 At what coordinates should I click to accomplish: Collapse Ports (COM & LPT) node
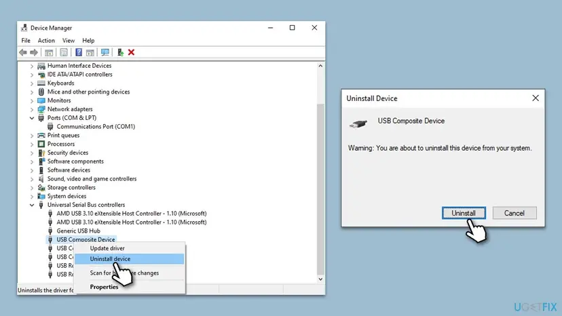click(x=32, y=118)
